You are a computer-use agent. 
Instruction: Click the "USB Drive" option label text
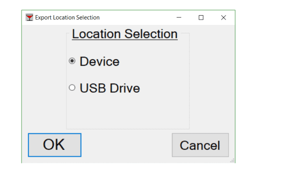click(110, 88)
